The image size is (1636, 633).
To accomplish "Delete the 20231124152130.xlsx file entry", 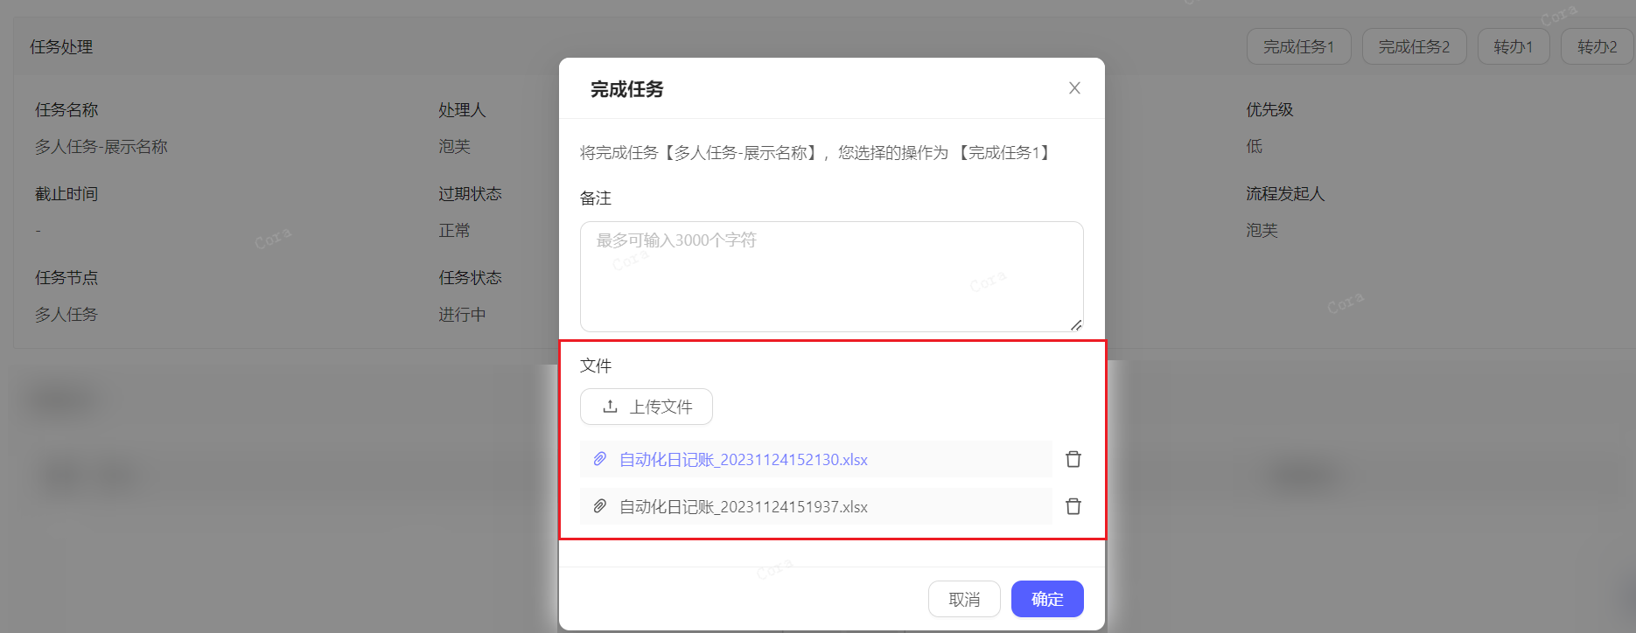I will tap(1073, 459).
